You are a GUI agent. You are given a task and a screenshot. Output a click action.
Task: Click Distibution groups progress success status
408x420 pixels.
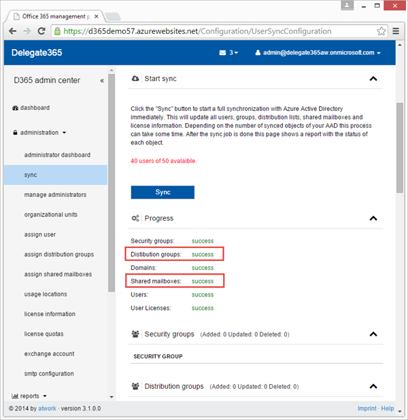(203, 254)
